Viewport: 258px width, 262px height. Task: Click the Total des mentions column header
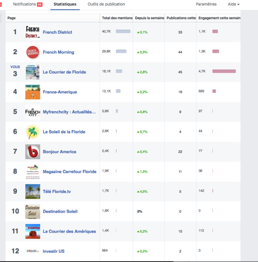tap(117, 18)
